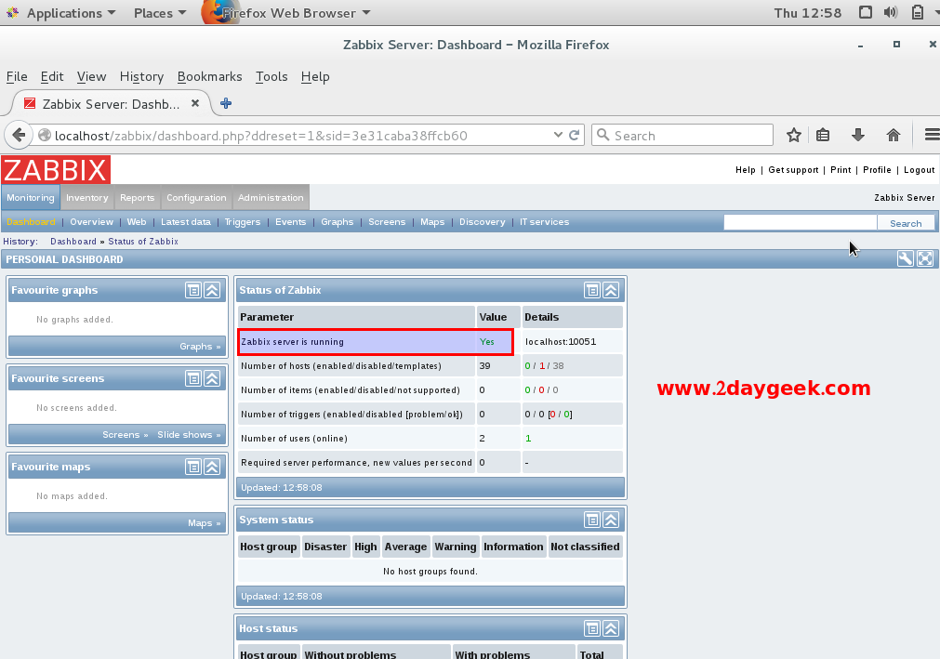Open Host status widget menu icon
The width and height of the screenshot is (940, 659).
[x=592, y=628]
